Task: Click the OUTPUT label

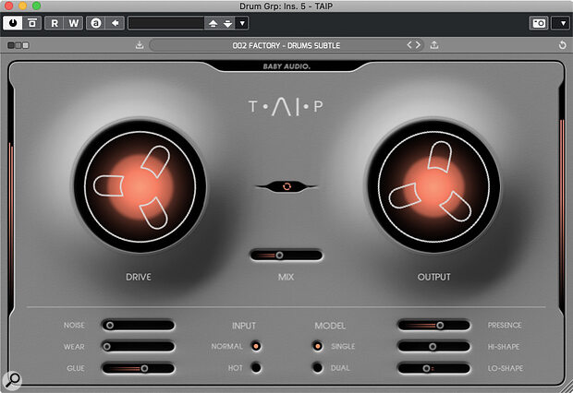Action: [433, 277]
